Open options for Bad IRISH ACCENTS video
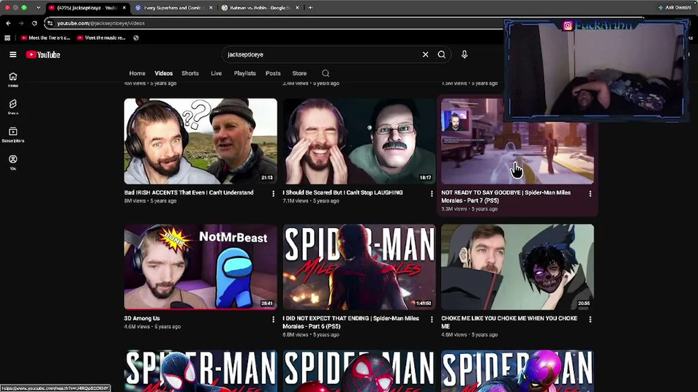698x392 pixels. pos(273,194)
